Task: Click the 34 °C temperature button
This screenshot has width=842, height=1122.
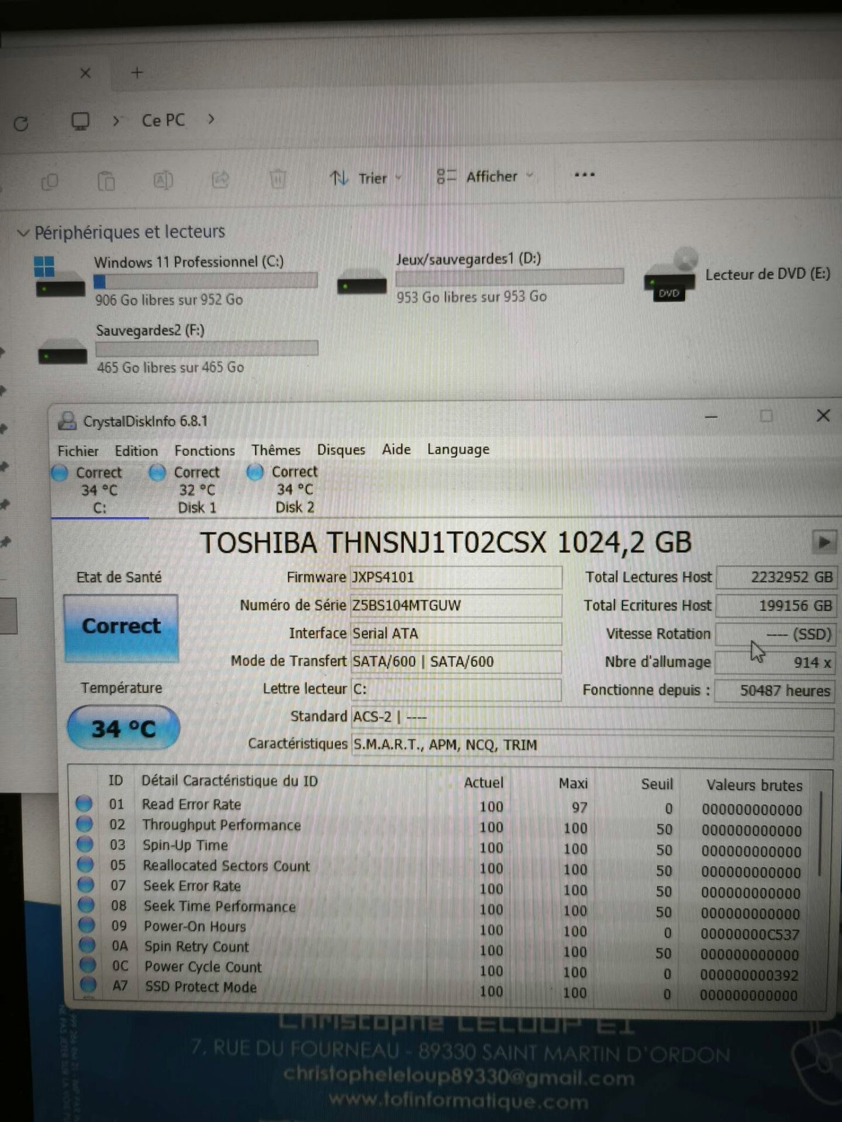Action: tap(123, 728)
